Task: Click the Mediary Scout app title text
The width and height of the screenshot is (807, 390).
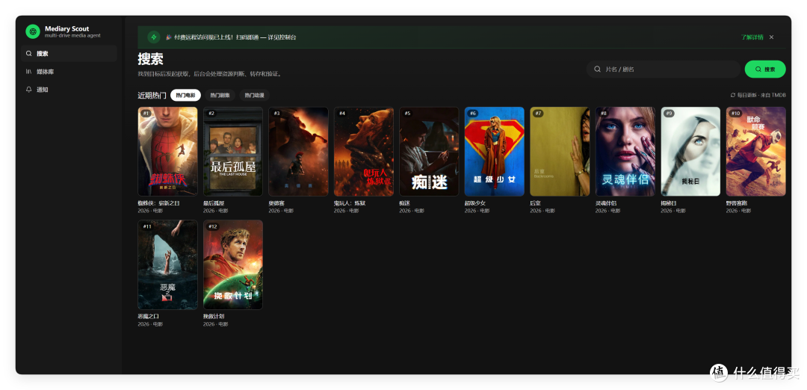Action: (x=67, y=29)
